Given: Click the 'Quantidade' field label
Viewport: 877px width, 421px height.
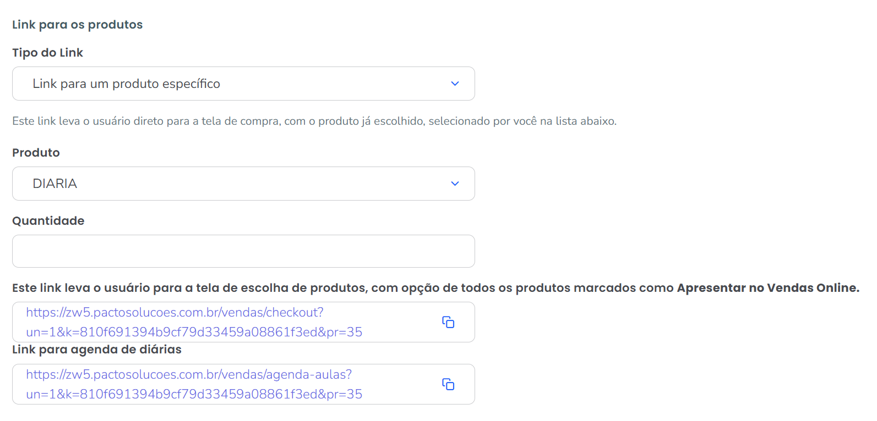Looking at the screenshot, I should (48, 221).
